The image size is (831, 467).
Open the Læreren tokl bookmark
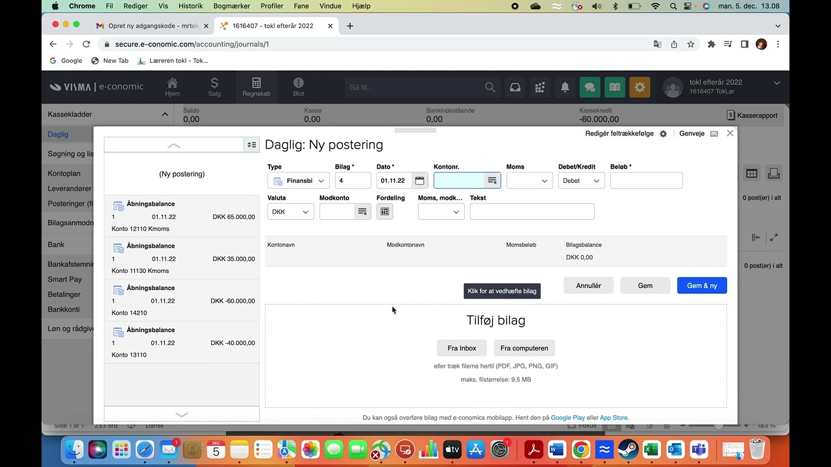pos(173,60)
